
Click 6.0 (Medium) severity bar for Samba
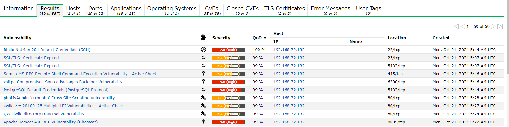point(229,74)
